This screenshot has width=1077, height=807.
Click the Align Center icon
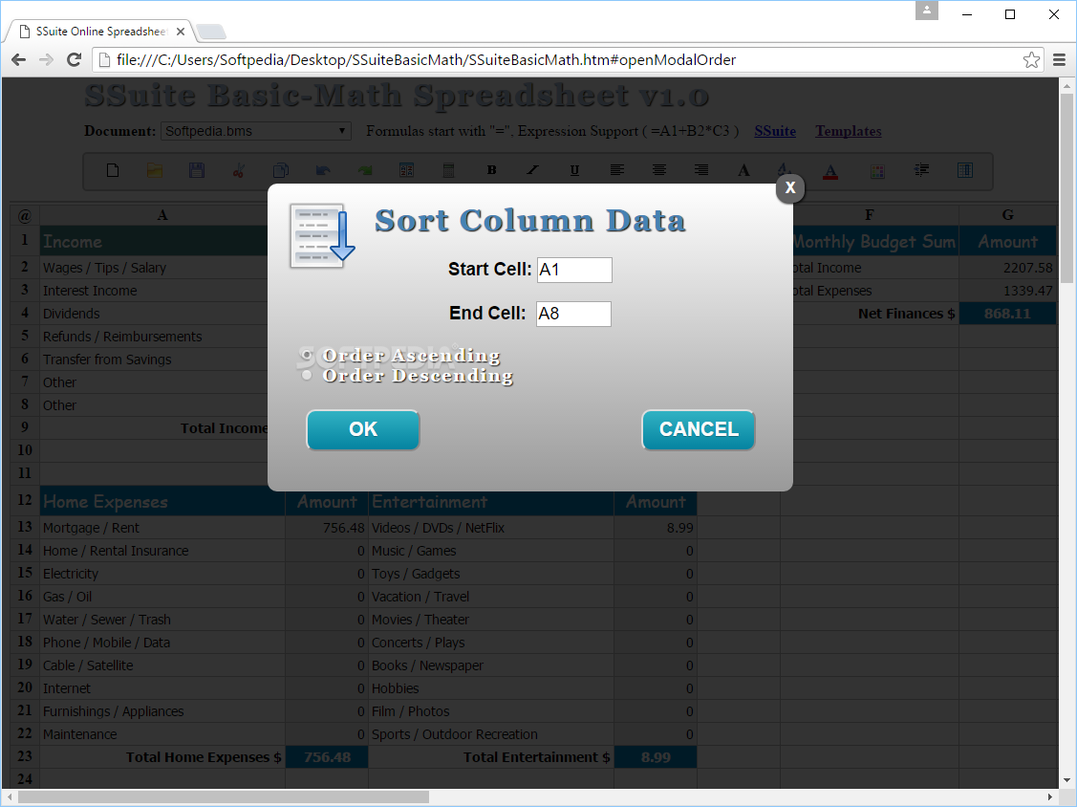tap(659, 170)
